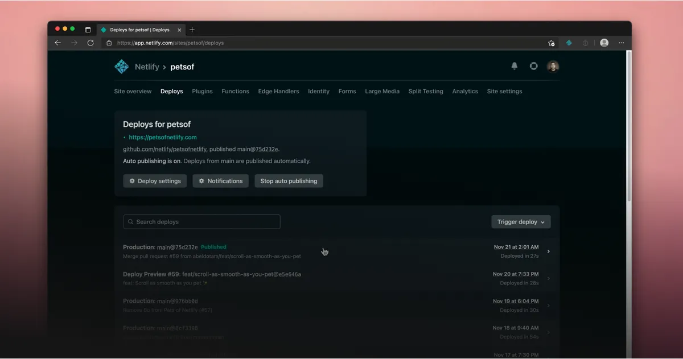Click the browser bookmark star icon
The image size is (683, 359).
pos(551,43)
